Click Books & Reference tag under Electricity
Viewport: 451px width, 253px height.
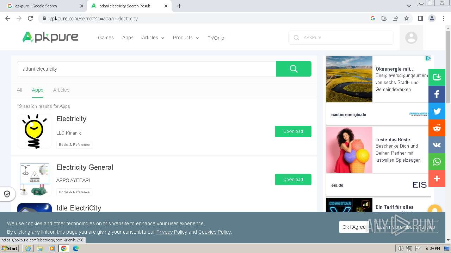(74, 145)
